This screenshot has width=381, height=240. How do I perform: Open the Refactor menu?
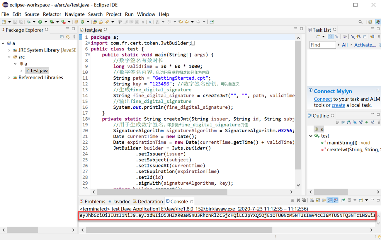(52, 14)
